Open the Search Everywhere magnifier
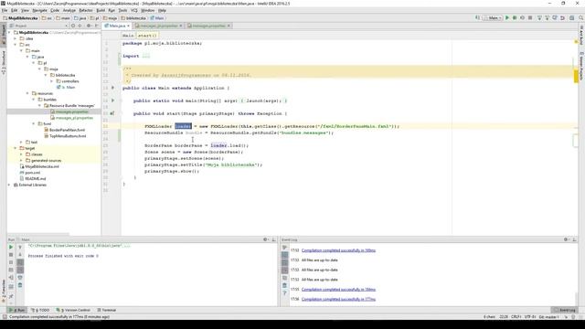This screenshot has height=329, width=585. pos(581,18)
